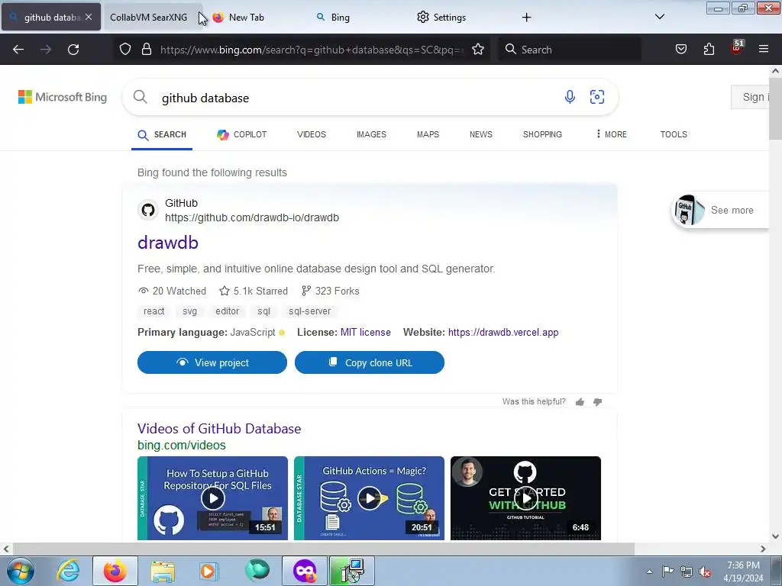Viewport: 782px width, 586px height.
Task: Click the uBlock icon showing 51
Action: (737, 48)
